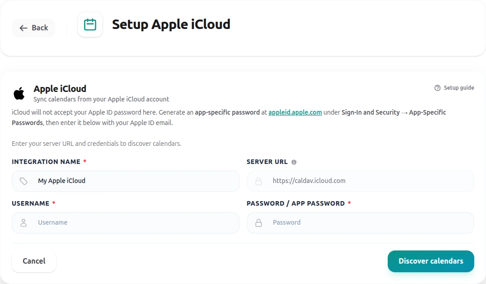Click the Apple iCloud section title
This screenshot has width=486, height=284.
coord(60,89)
